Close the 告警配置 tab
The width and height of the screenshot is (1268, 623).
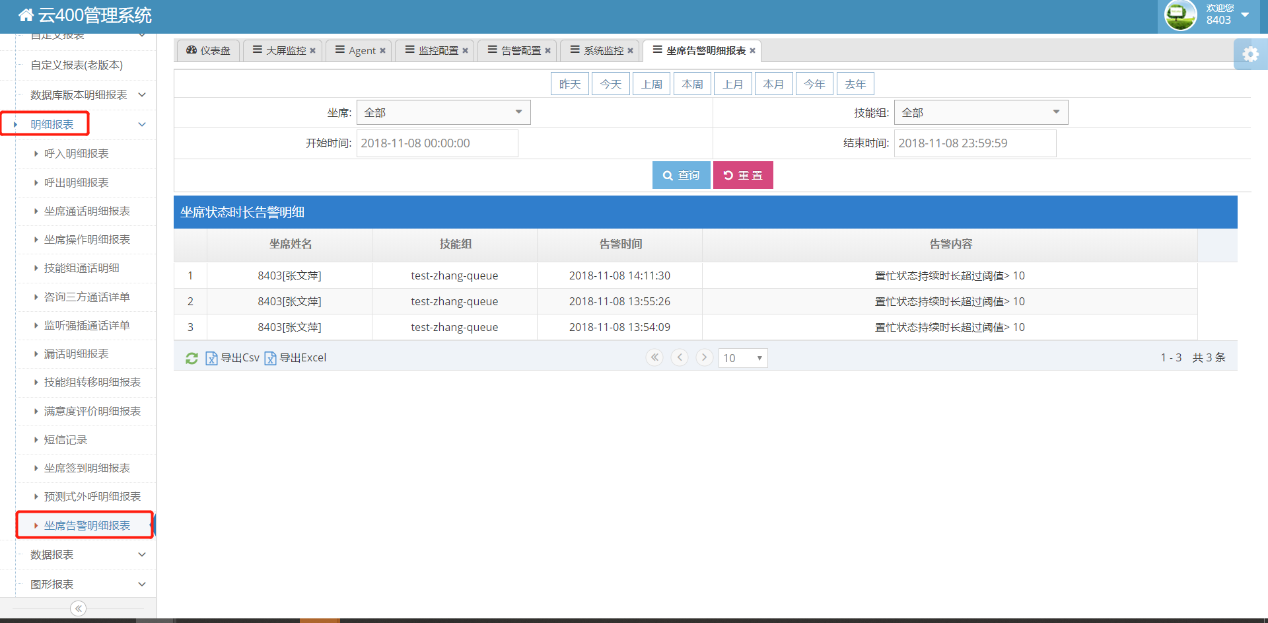pos(547,51)
